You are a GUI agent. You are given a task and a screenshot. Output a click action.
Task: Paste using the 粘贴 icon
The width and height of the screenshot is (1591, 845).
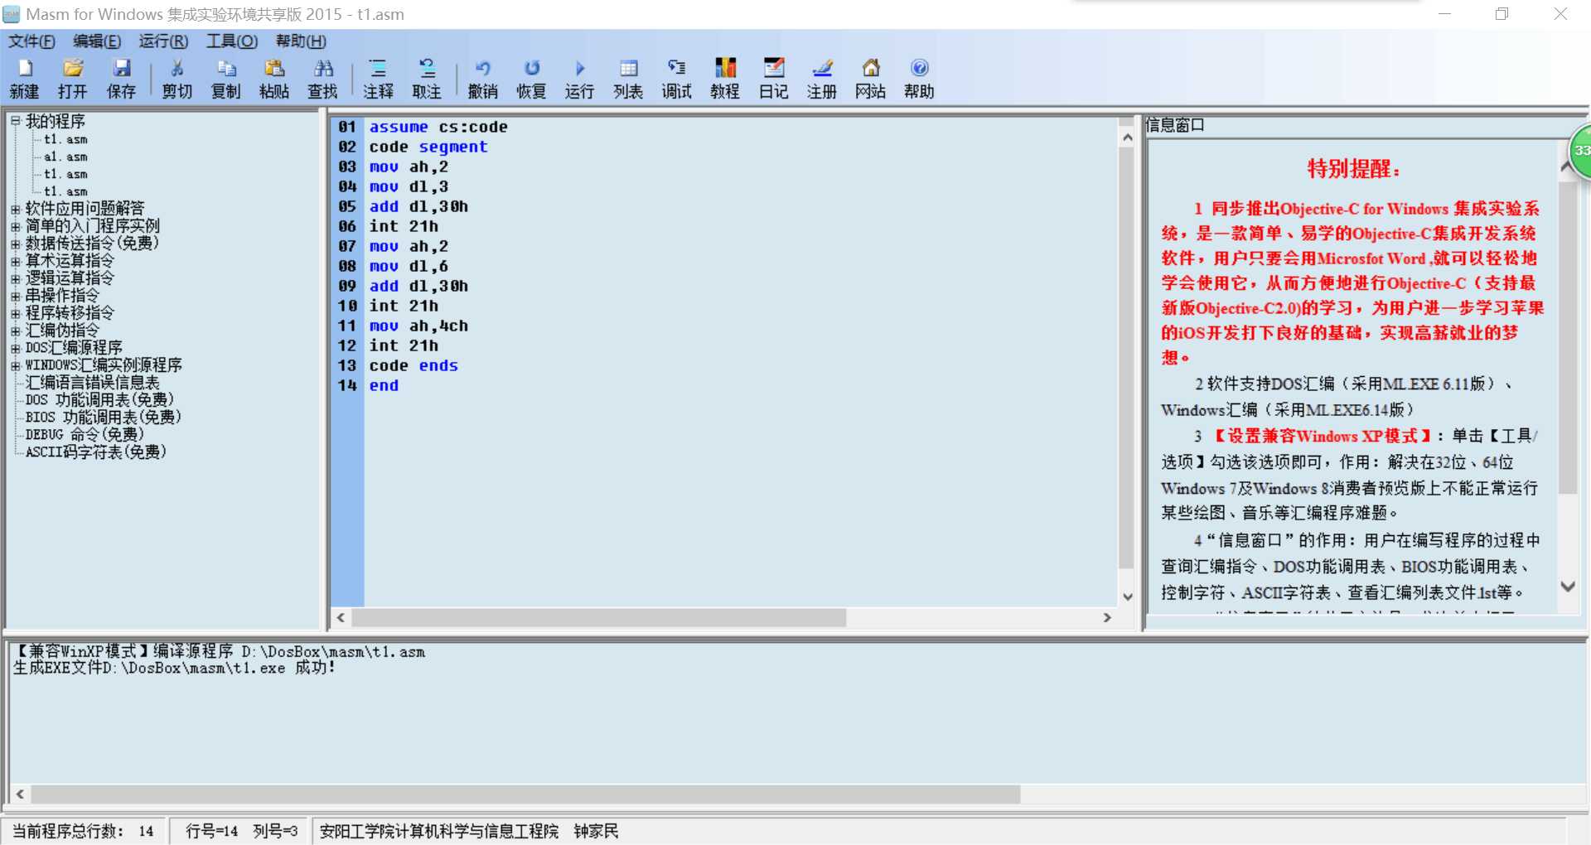coord(274,79)
